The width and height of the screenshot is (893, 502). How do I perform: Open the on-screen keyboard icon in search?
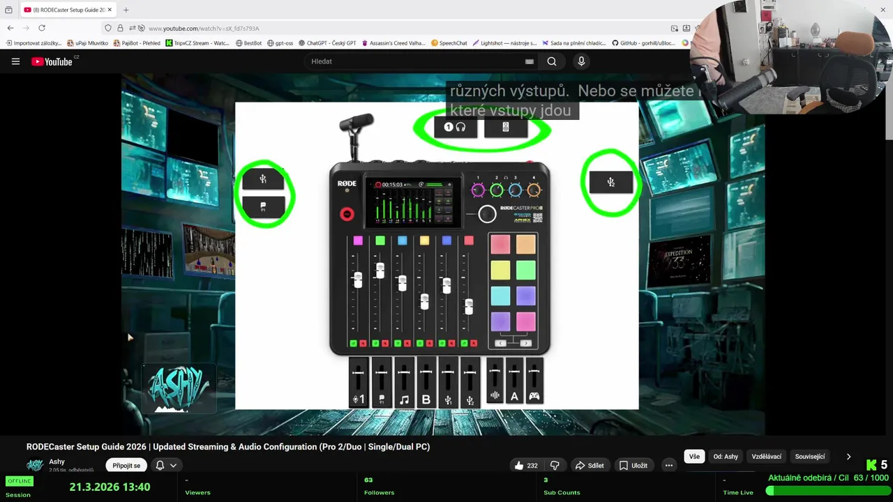530,61
